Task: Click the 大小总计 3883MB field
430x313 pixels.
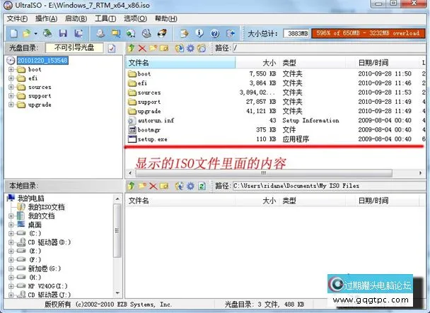Action: [x=296, y=33]
